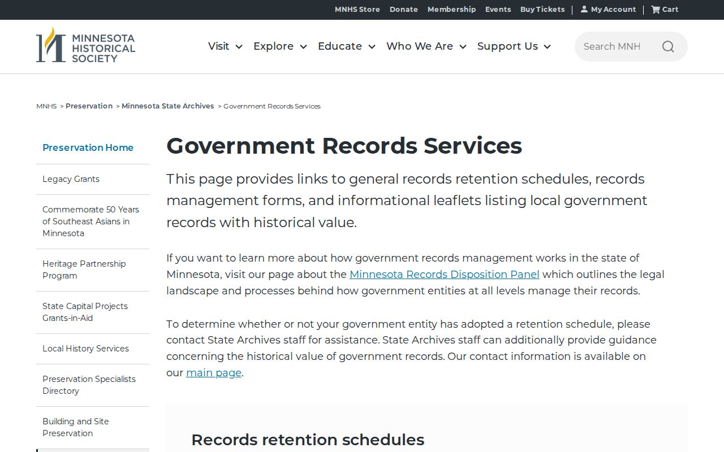This screenshot has height=452, width=724.
Task: Expand the Educate menu chevron
Action: point(372,47)
